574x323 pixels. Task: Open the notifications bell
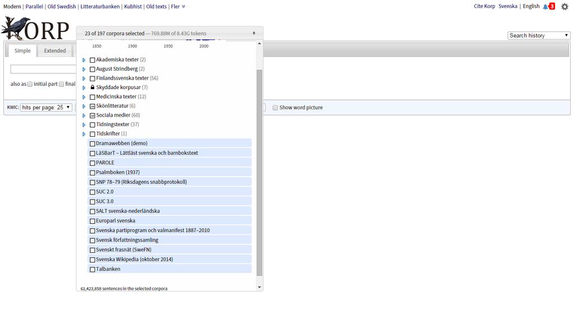[545, 7]
